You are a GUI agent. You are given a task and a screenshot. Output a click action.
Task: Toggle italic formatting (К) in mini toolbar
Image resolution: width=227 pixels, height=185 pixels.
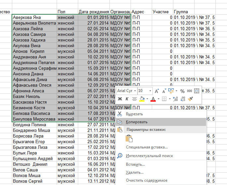coord(127,99)
